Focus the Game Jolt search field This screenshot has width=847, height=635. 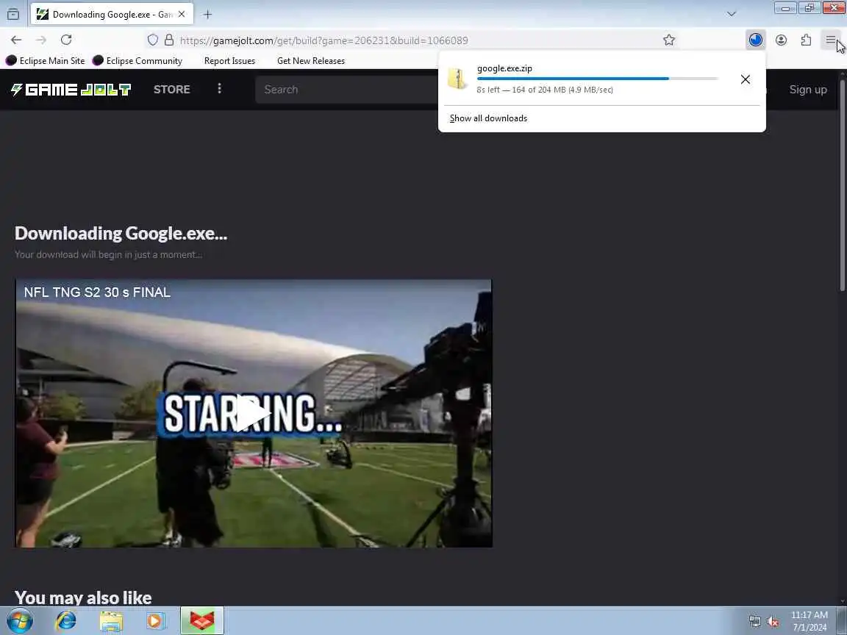(347, 90)
